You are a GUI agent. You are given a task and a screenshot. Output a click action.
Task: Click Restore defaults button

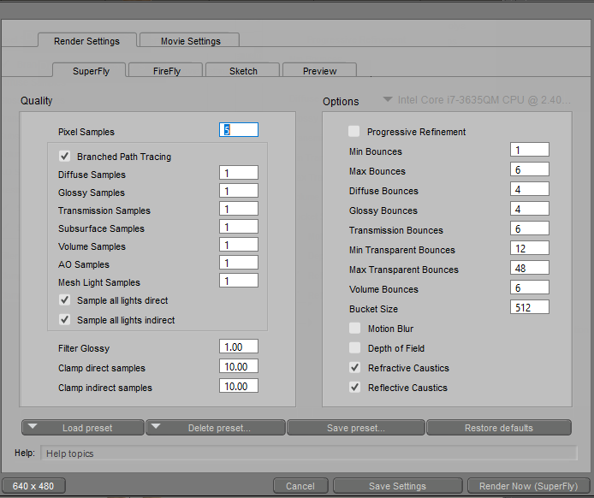498,428
